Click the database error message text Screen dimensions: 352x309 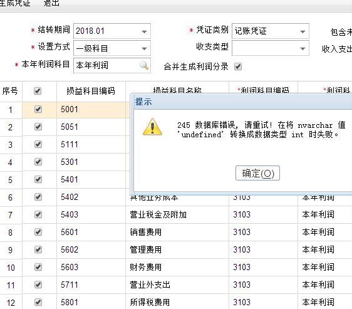coord(261,130)
